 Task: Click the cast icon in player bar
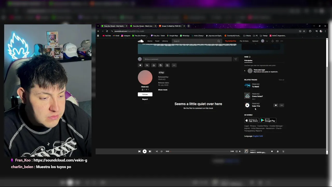237,151
